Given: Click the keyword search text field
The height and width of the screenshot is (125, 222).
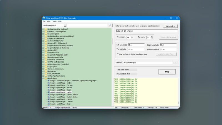Looking at the screenshot, I should pyautogui.click(x=87, y=25).
